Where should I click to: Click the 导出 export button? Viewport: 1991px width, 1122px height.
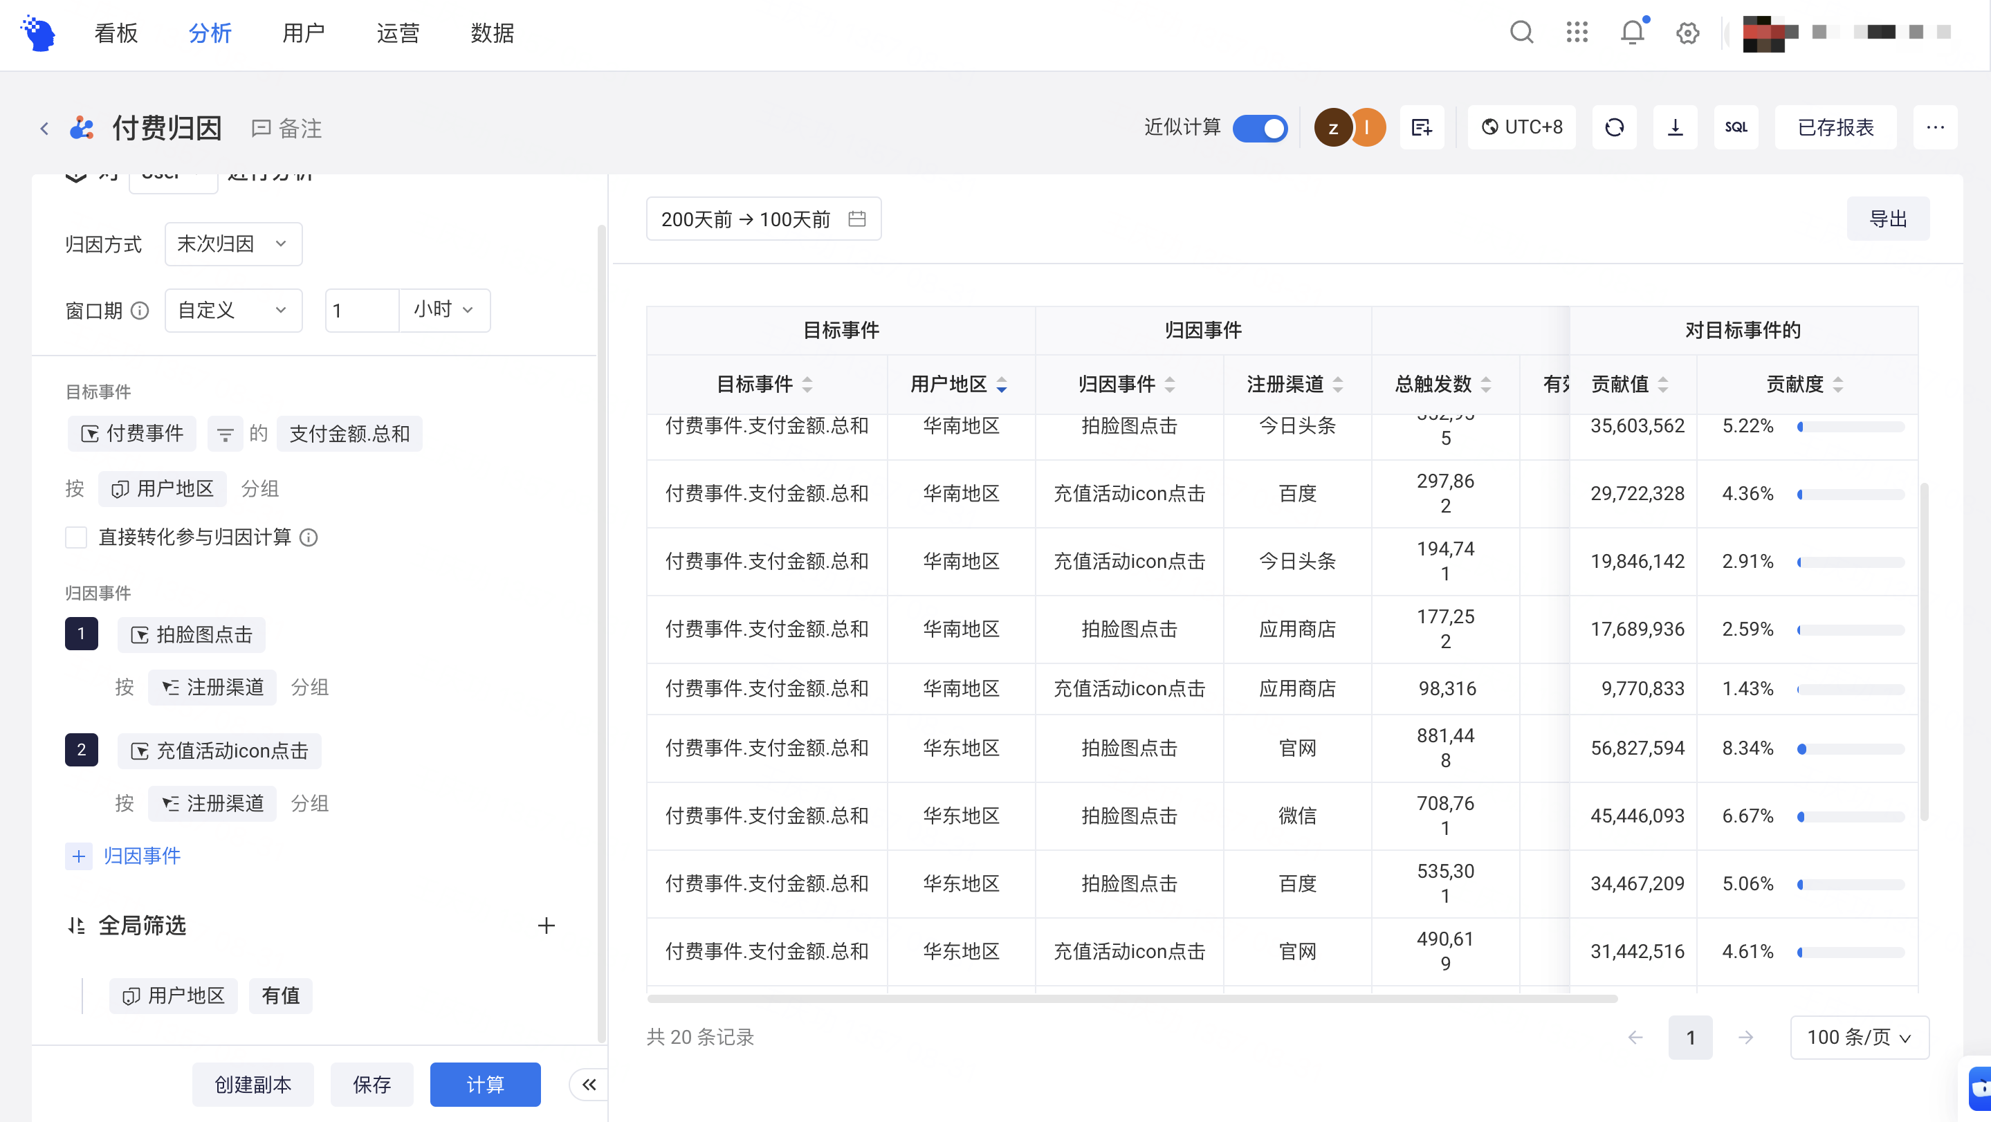pyautogui.click(x=1888, y=218)
